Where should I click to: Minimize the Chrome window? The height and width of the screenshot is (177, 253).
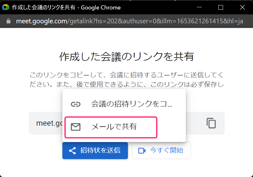[199, 8]
